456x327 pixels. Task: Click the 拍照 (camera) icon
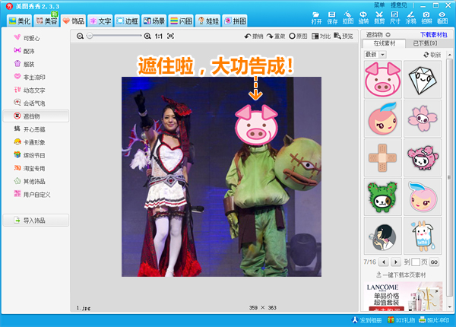pyautogui.click(x=427, y=18)
